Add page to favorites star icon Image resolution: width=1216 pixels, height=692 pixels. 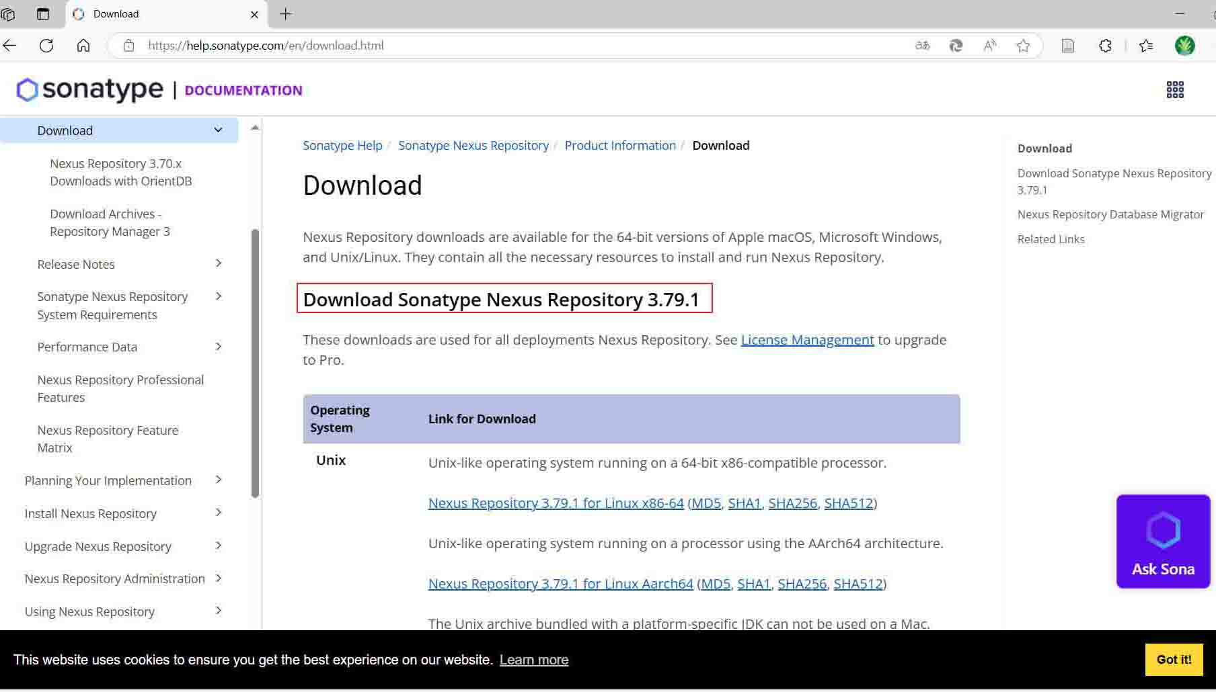(x=1023, y=46)
